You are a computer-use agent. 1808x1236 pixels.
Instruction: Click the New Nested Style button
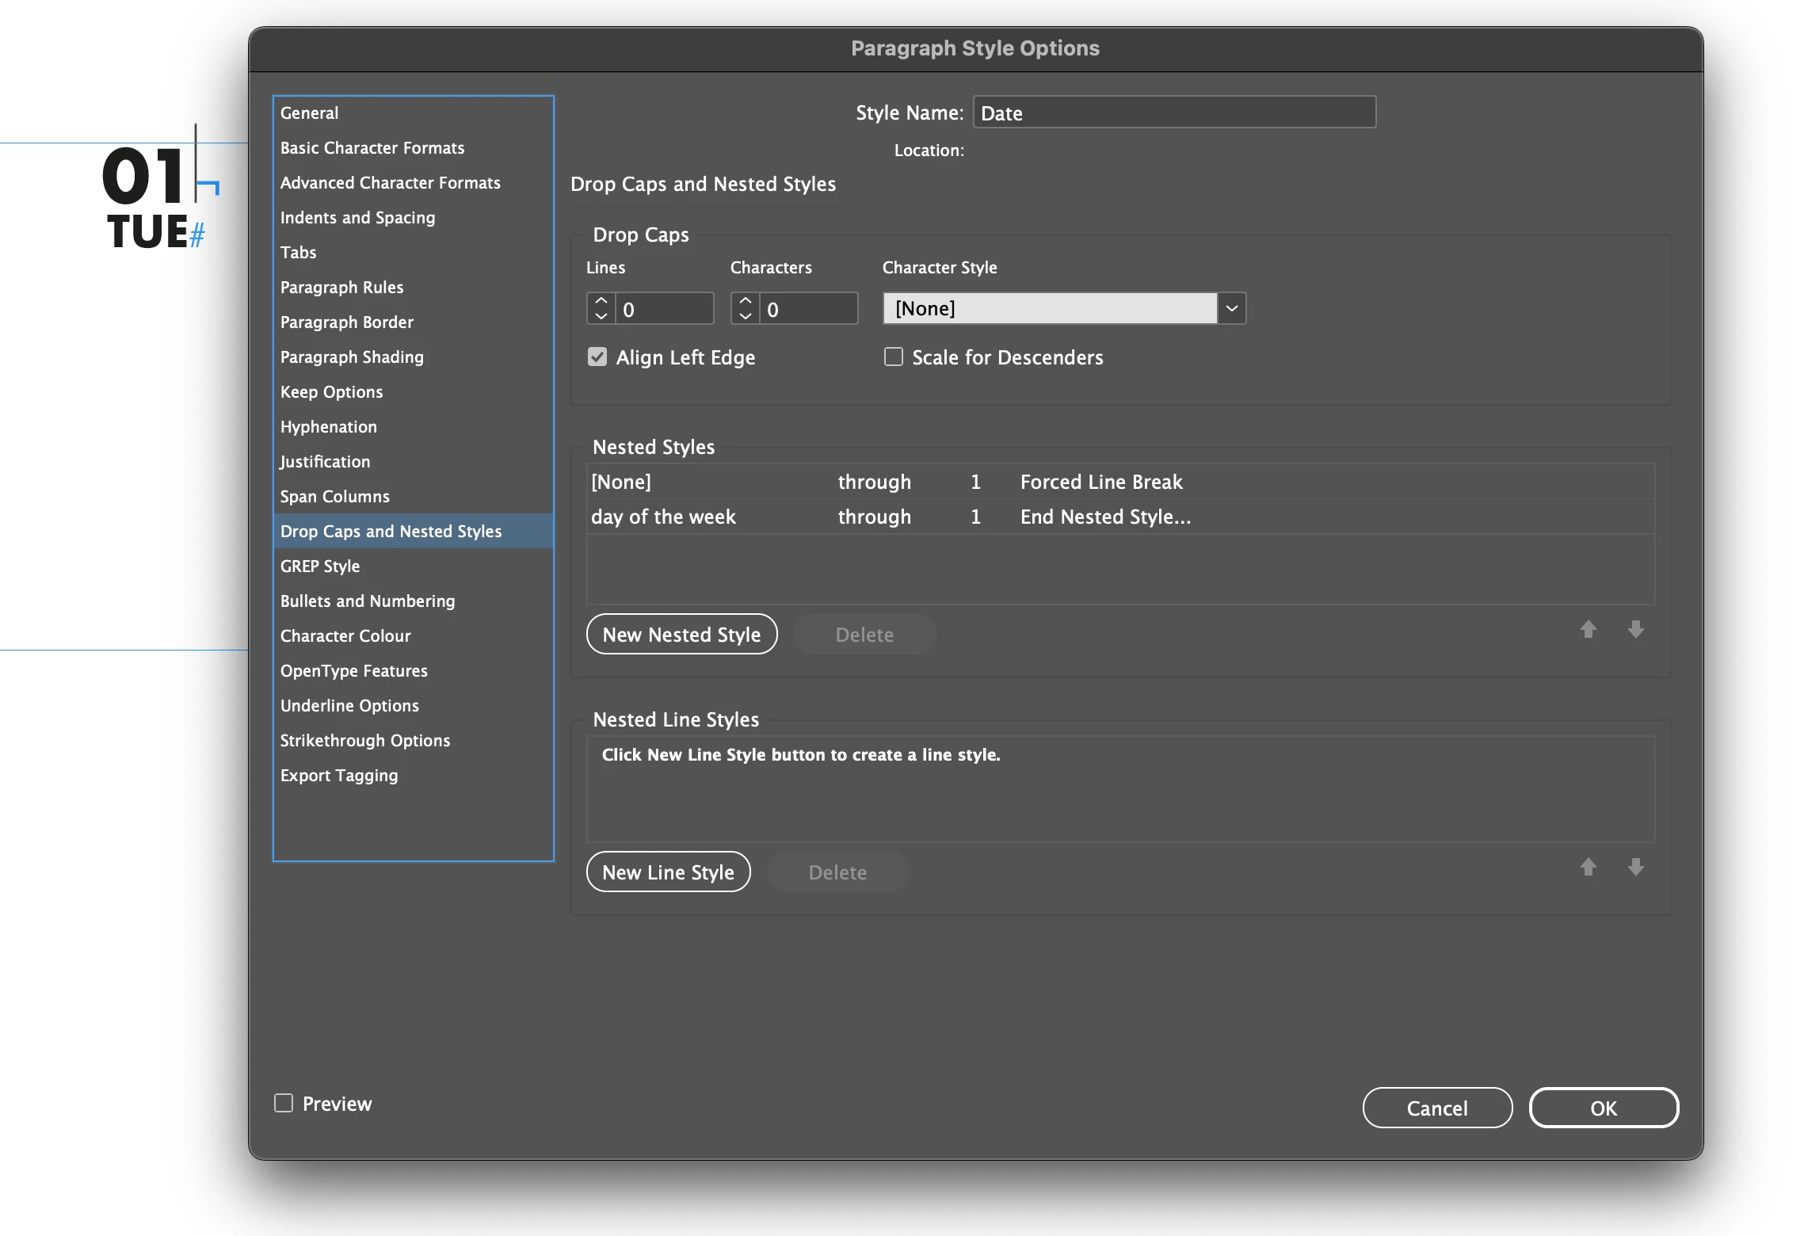tap(681, 634)
